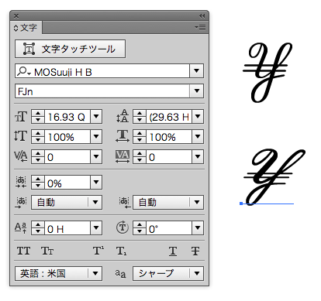Step the baseline shift 0 H value
Screen dimensions: 321x301
(x=38, y=228)
